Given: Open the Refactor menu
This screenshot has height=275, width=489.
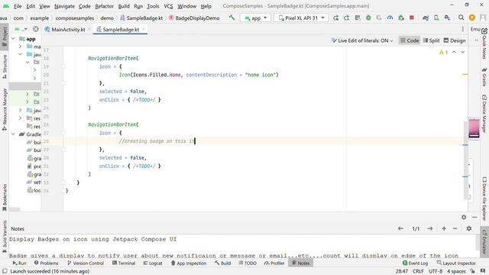Looking at the screenshot, I should (x=104, y=6).
